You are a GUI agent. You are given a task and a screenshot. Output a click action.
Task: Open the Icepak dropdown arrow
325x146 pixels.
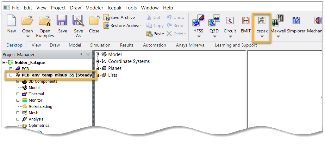262,37
